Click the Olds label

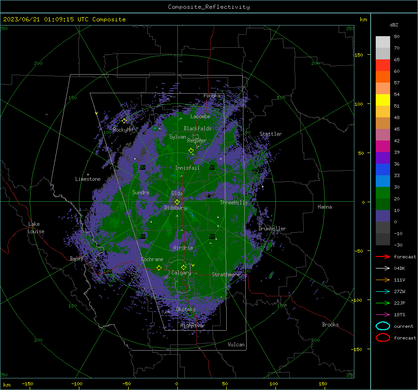[x=177, y=193]
